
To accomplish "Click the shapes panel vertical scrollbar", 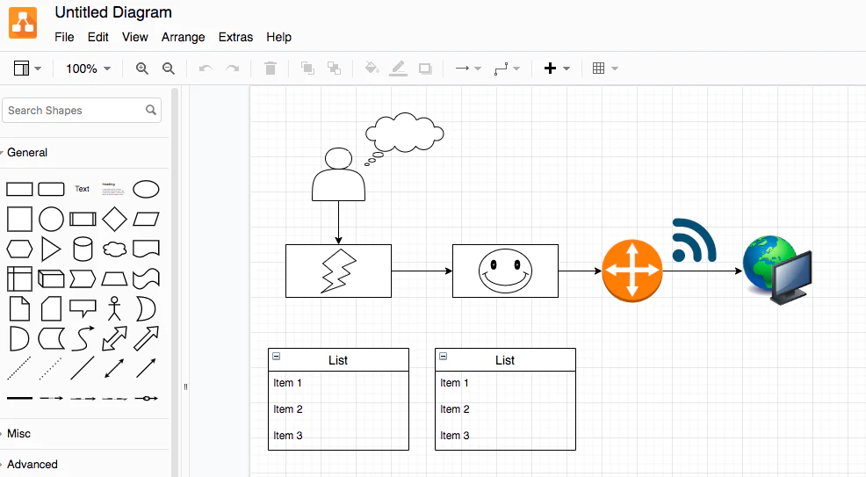I will click(x=175, y=282).
